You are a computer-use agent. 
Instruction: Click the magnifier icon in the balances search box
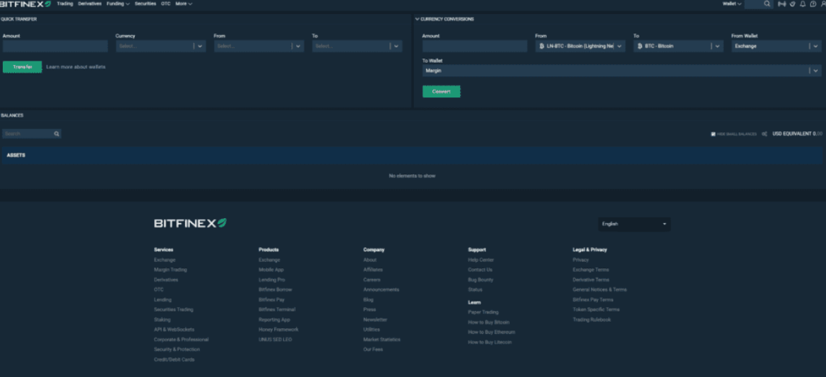[x=57, y=133]
